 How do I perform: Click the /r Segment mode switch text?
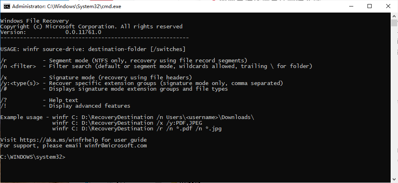[3, 60]
